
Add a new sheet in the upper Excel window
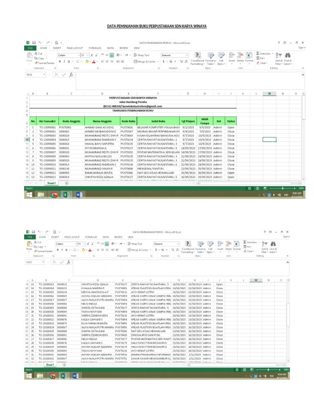67,183
